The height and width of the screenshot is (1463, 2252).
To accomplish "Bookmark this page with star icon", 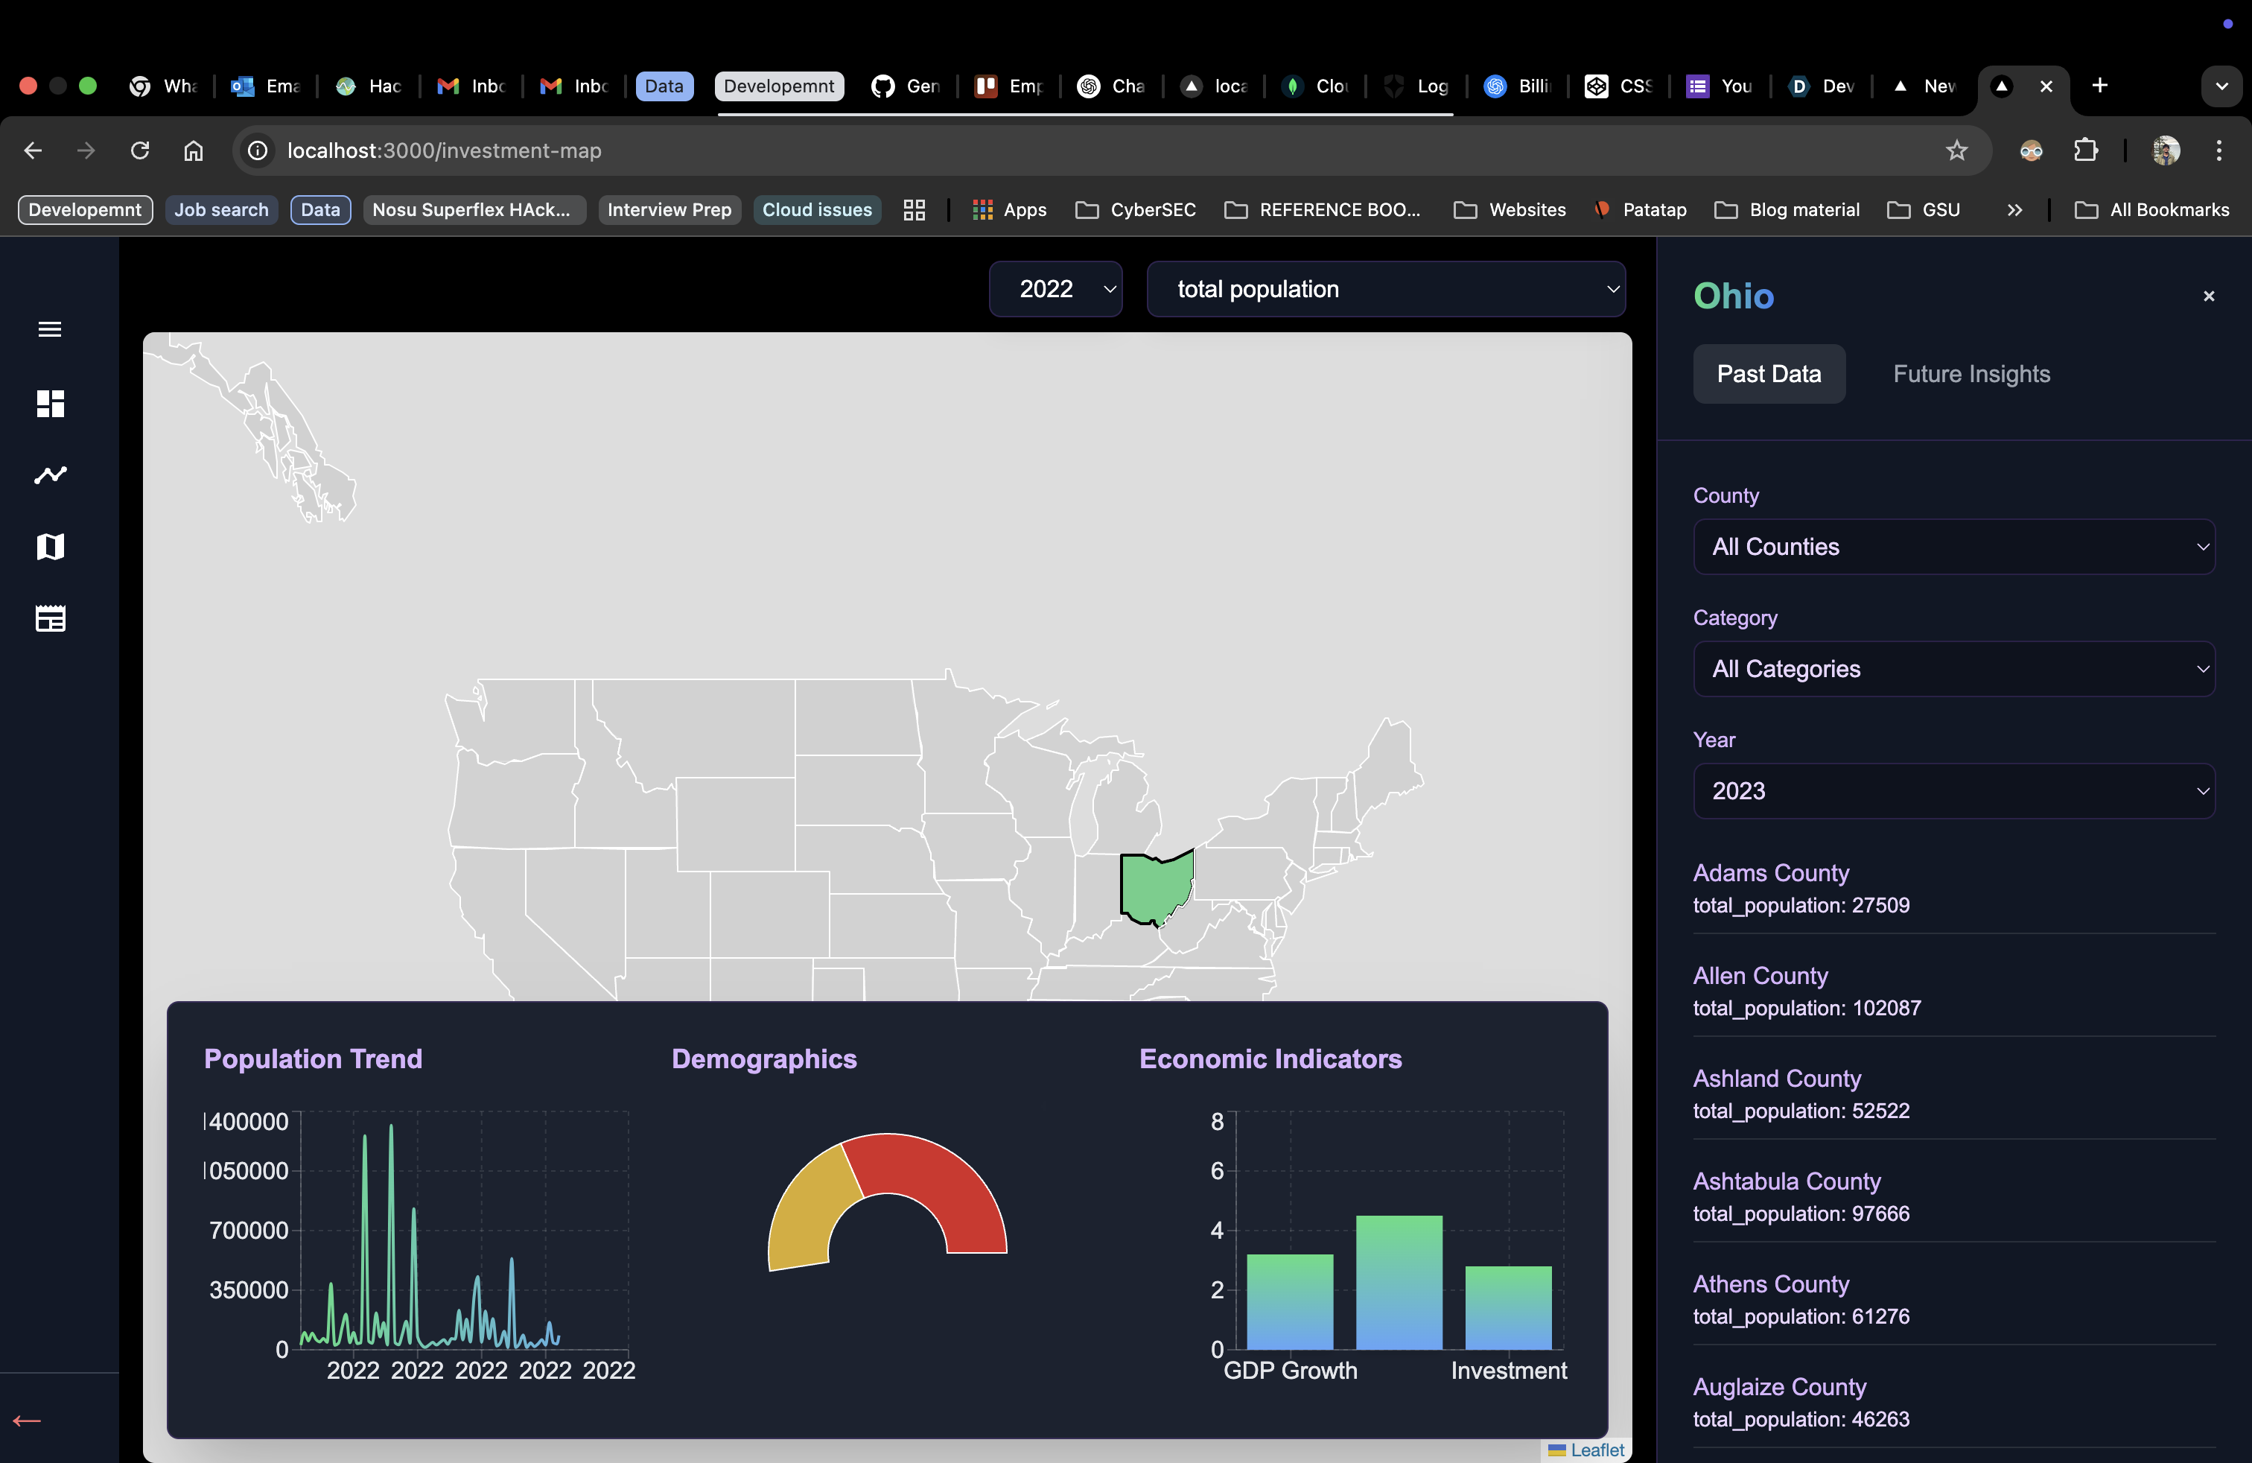I will (x=1956, y=150).
